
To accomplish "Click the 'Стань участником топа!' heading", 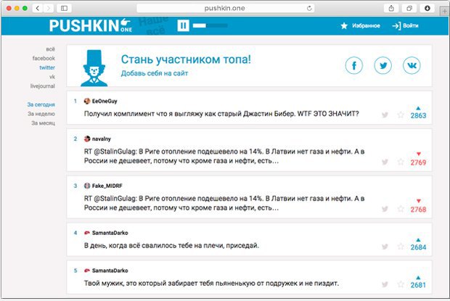I will tap(186, 59).
